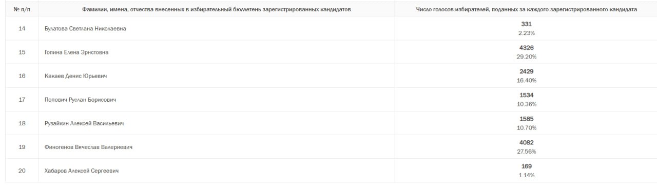Select candidate Попович Руслан Борисович
657x187 pixels.
tap(80, 100)
